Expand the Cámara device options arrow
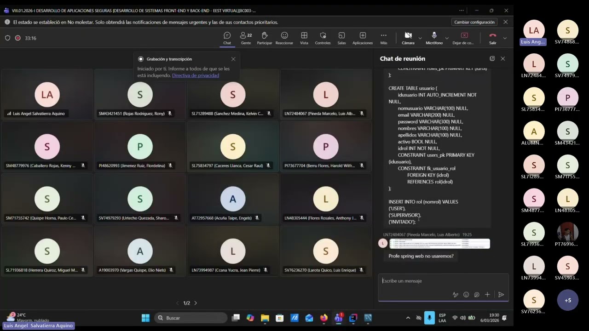The height and width of the screenshot is (331, 589). (x=420, y=38)
